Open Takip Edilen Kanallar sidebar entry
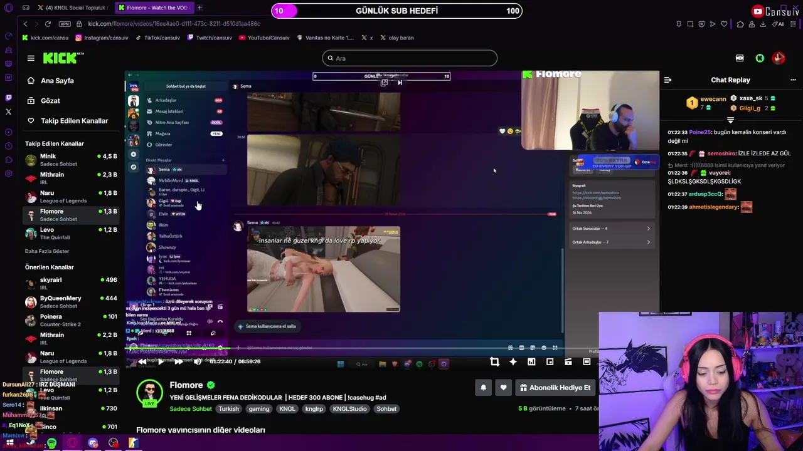803x451 pixels. pyautogui.click(x=67, y=121)
